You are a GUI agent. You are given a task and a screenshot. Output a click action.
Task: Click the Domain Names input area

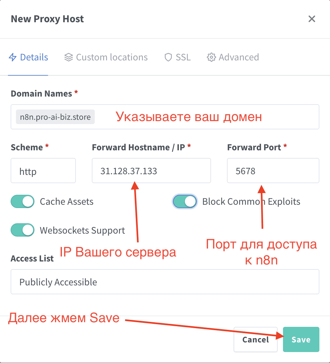point(199,117)
